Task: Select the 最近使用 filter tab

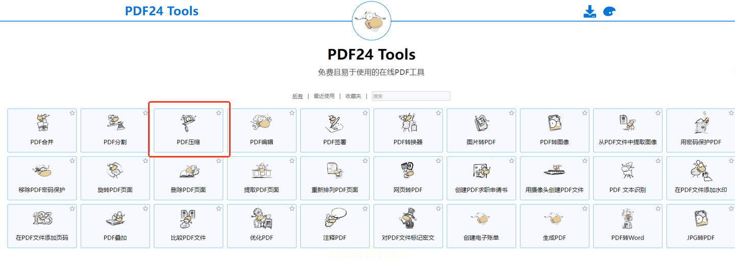Action: pyautogui.click(x=324, y=96)
